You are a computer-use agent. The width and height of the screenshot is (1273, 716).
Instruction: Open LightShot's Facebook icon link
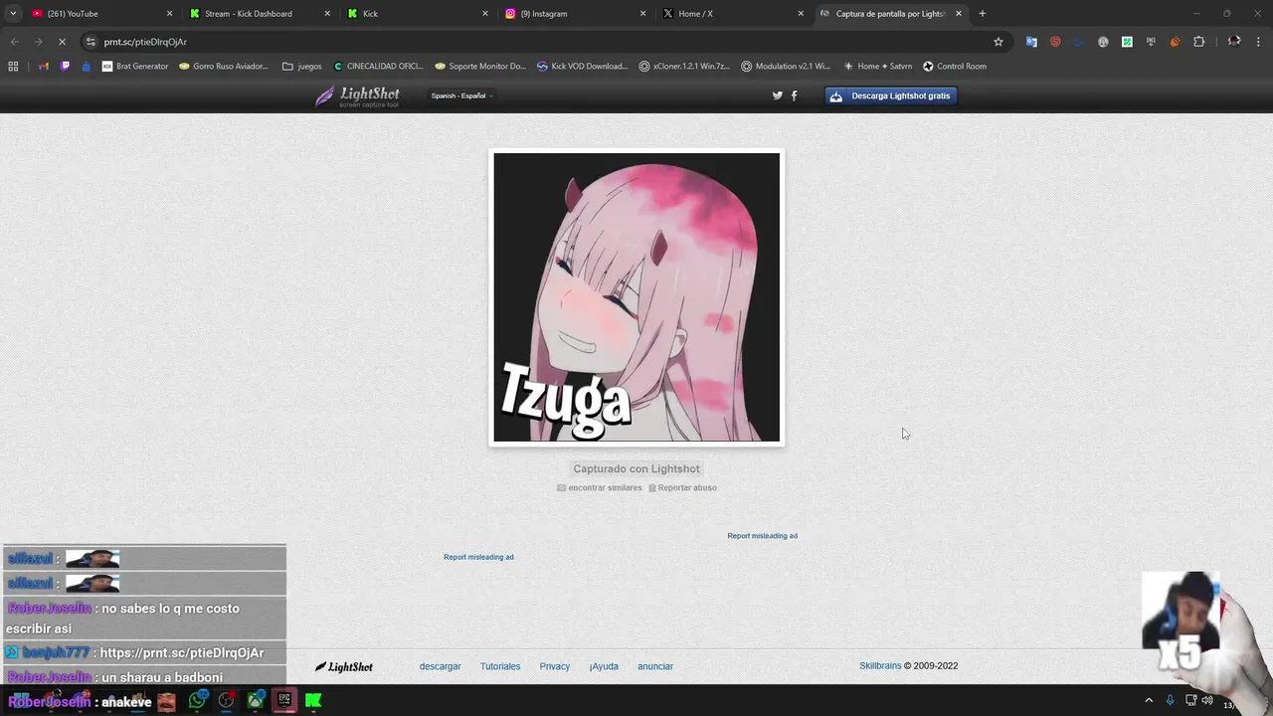[794, 95]
